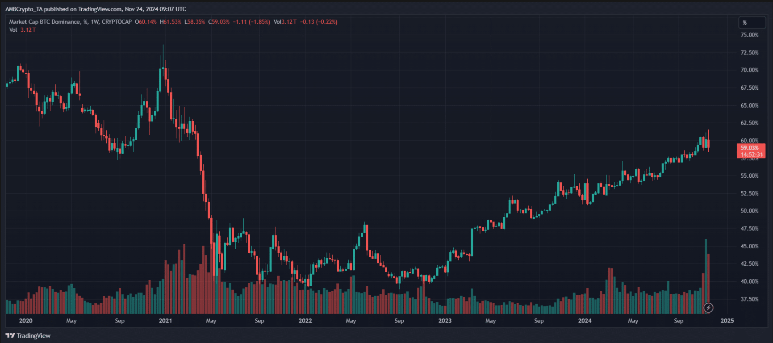Image resolution: width=773 pixels, height=343 pixels.
Task: Click the 72.50% price axis label
Action: (749, 53)
